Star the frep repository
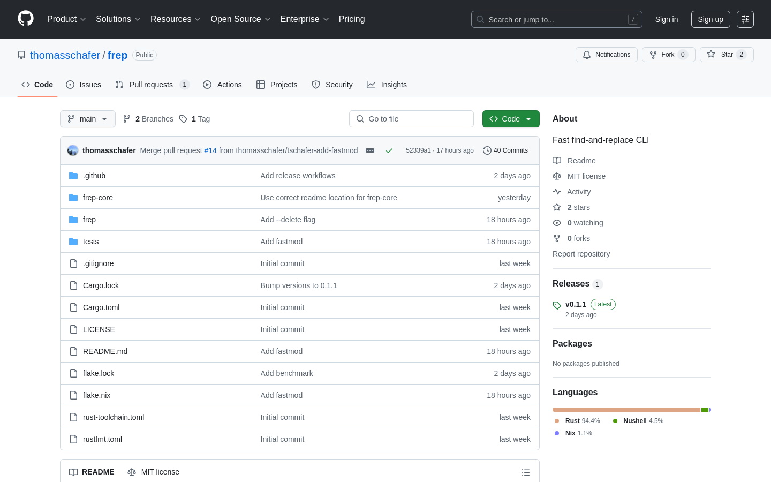The width and height of the screenshot is (771, 482). (727, 55)
